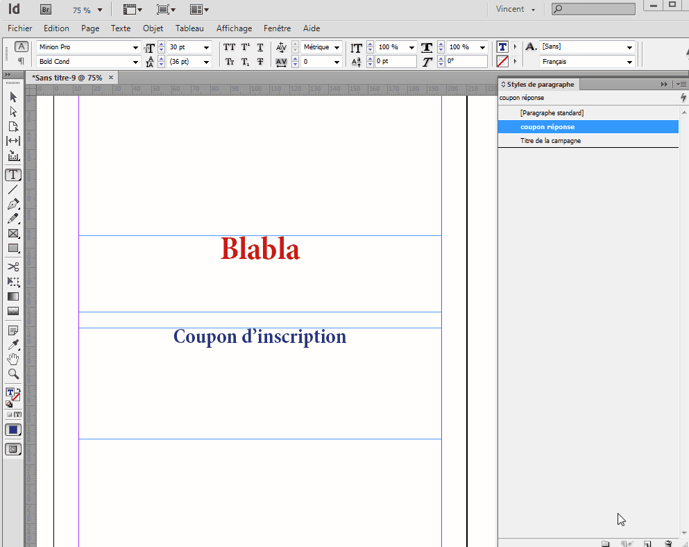This screenshot has width=689, height=547.
Task: Activate the Hand tool
Action: pyautogui.click(x=12, y=359)
